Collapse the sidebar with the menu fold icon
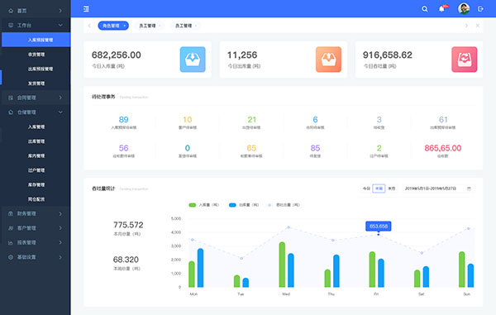Screen dimensions: 496x315 [86, 9]
